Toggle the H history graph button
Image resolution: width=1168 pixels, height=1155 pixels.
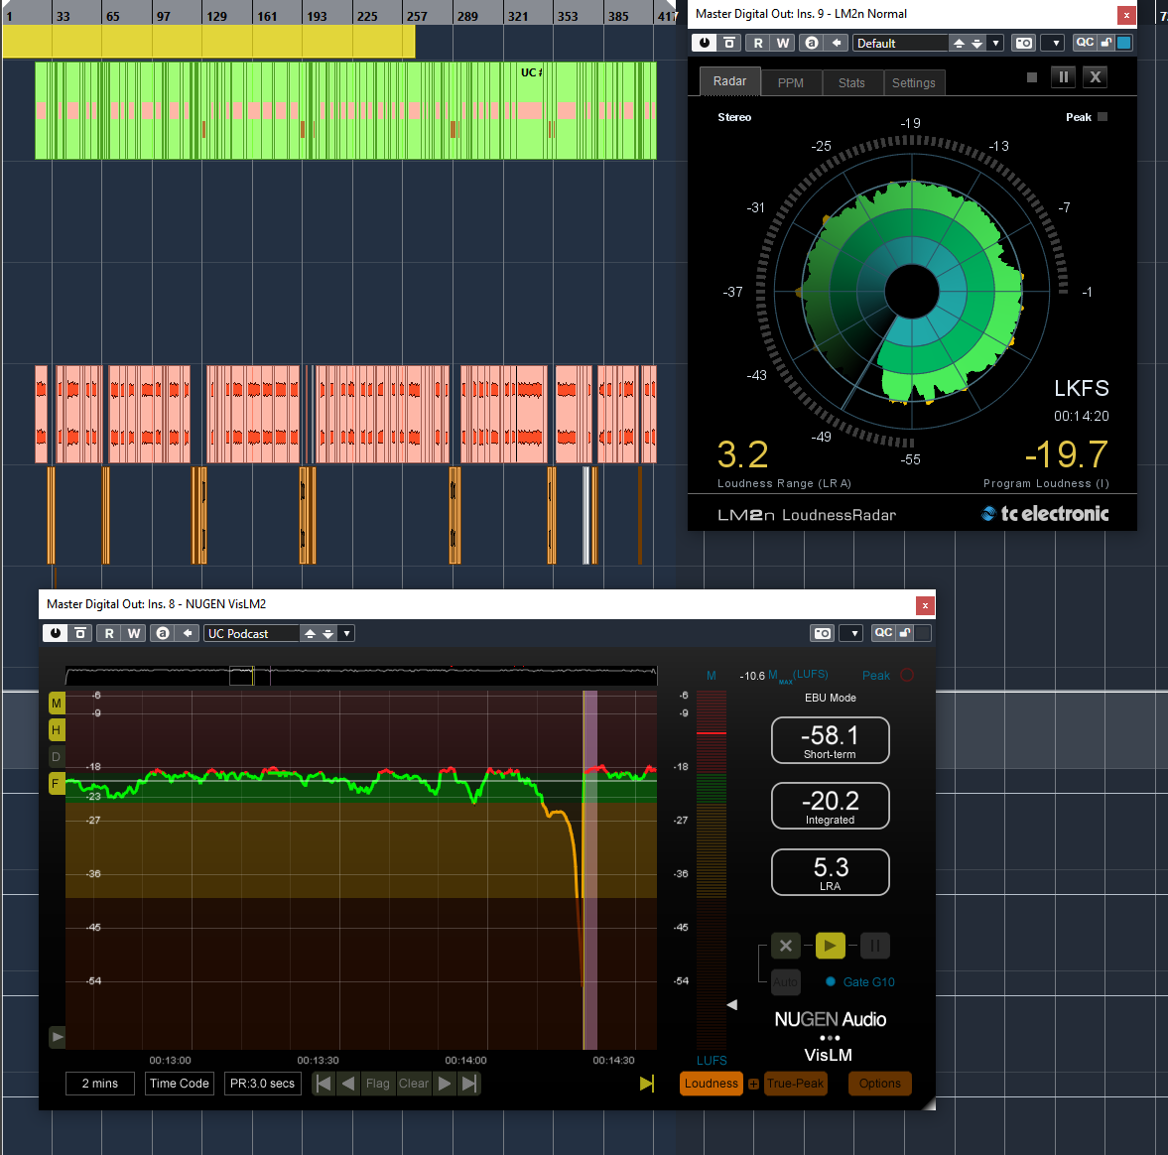(57, 729)
